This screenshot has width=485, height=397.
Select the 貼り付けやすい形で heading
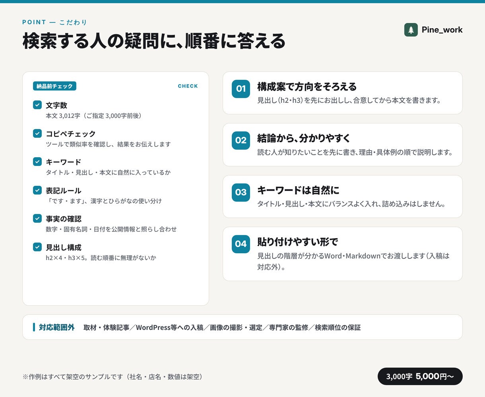[298, 242]
